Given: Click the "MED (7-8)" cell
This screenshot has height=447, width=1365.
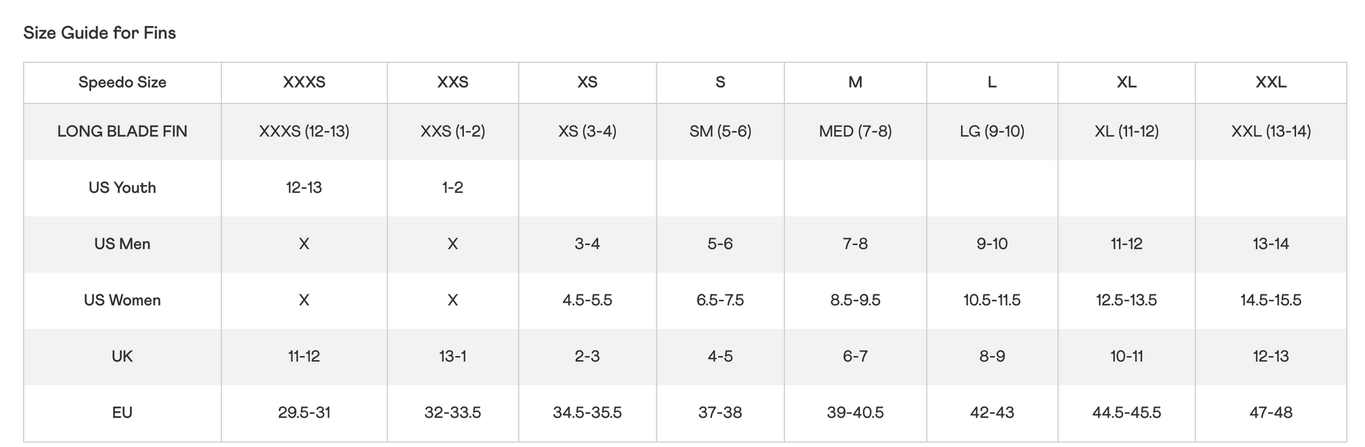Looking at the screenshot, I should click(x=855, y=131).
